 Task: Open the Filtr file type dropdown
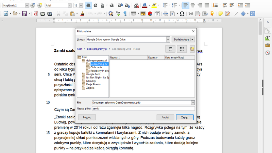(x=193, y=103)
